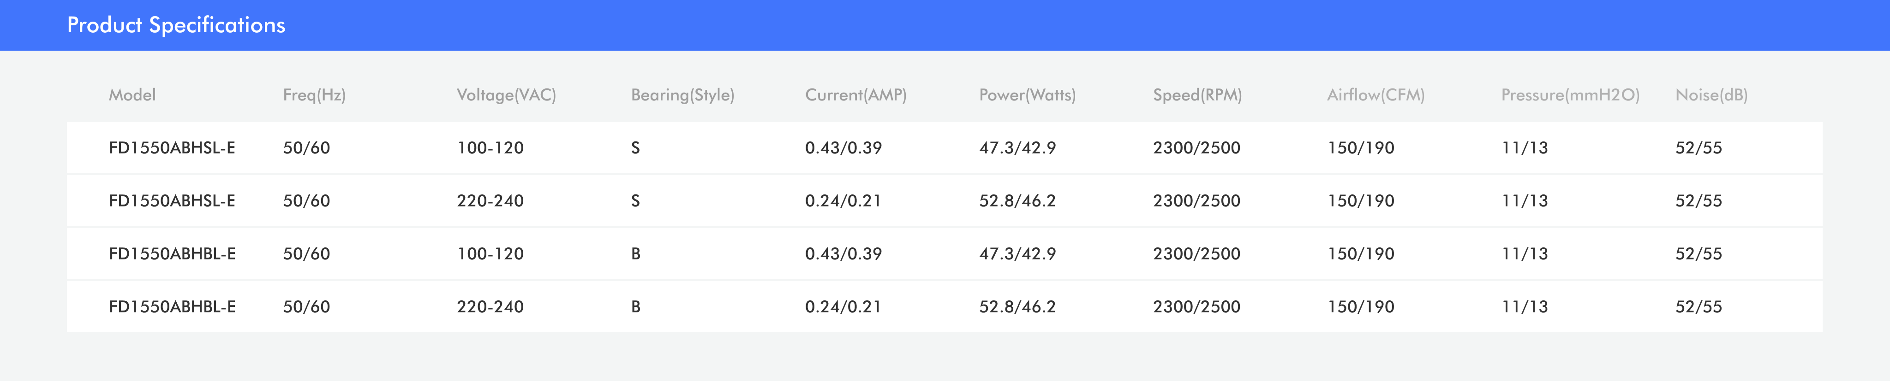Select the Bearing(Style) column header
Image resolution: width=1890 pixels, height=381 pixels.
tap(682, 95)
